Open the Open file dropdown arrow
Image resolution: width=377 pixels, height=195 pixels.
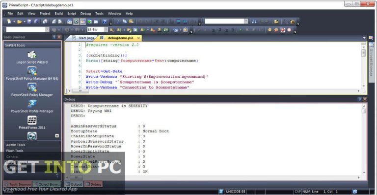tap(25, 22)
